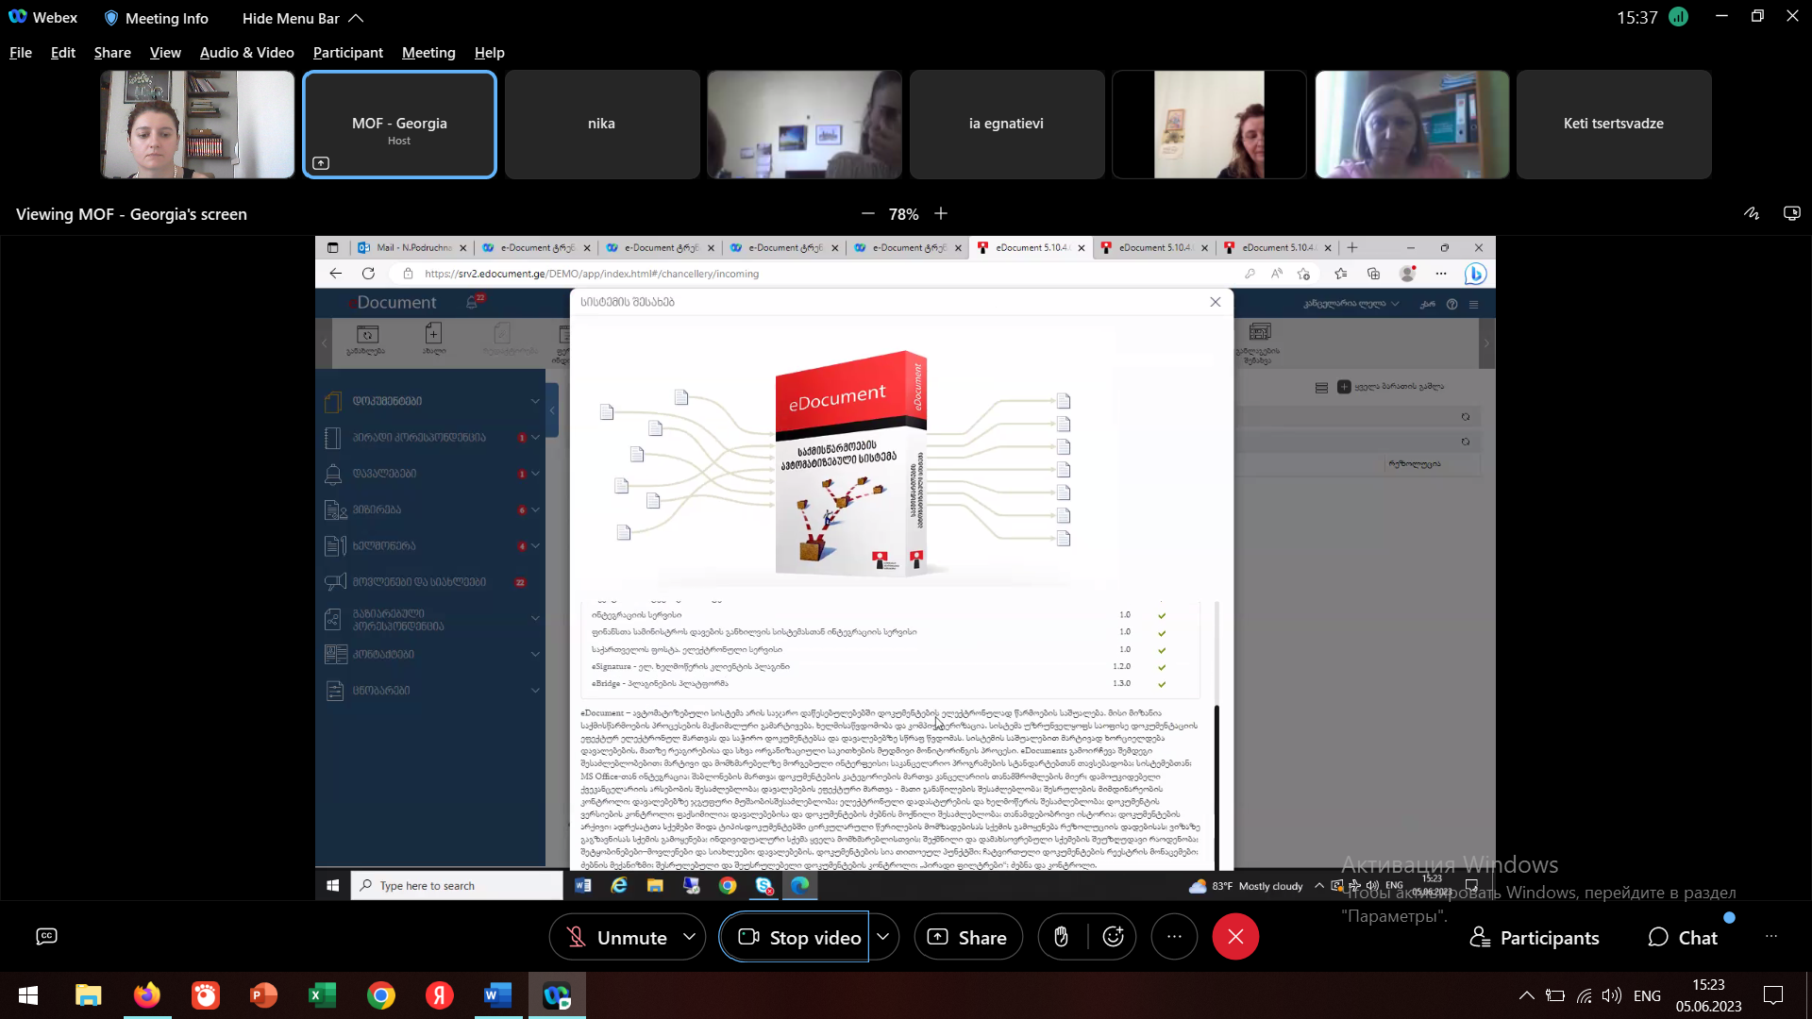Select the MOF - Georgia host thumbnail

(x=399, y=125)
